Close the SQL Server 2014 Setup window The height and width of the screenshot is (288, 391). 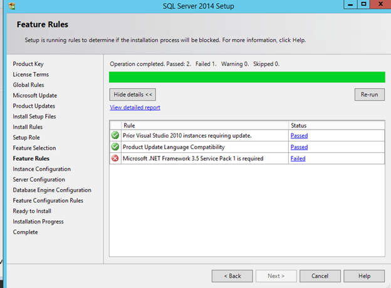coord(380,4)
